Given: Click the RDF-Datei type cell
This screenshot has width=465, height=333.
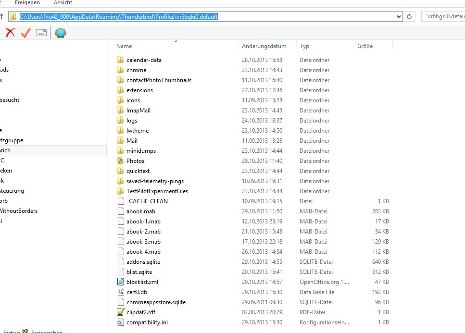Looking at the screenshot, I should pos(312,312).
